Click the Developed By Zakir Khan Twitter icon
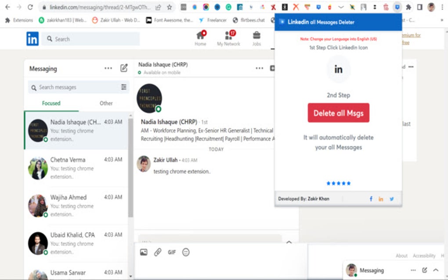The width and height of the screenshot is (448, 280). [x=392, y=198]
